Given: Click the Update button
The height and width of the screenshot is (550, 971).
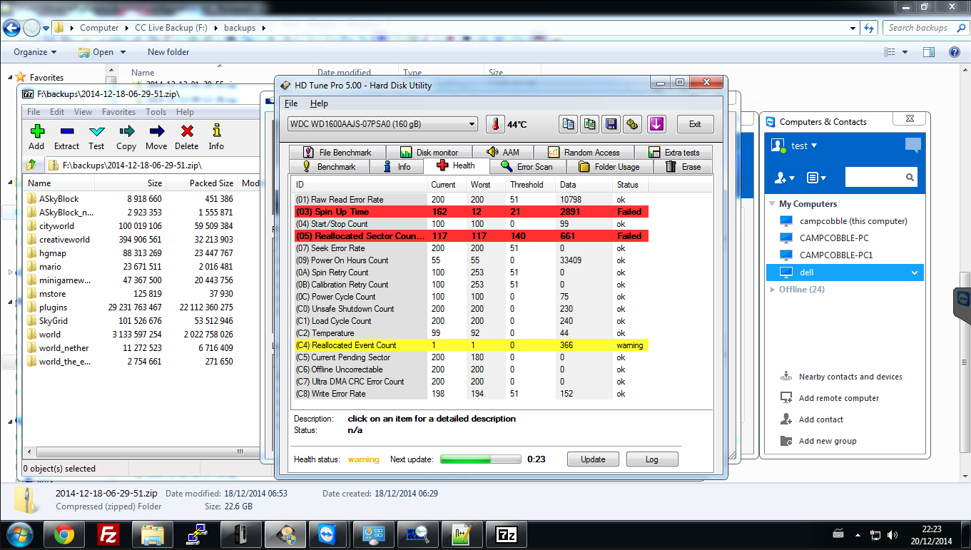Looking at the screenshot, I should coord(593,459).
